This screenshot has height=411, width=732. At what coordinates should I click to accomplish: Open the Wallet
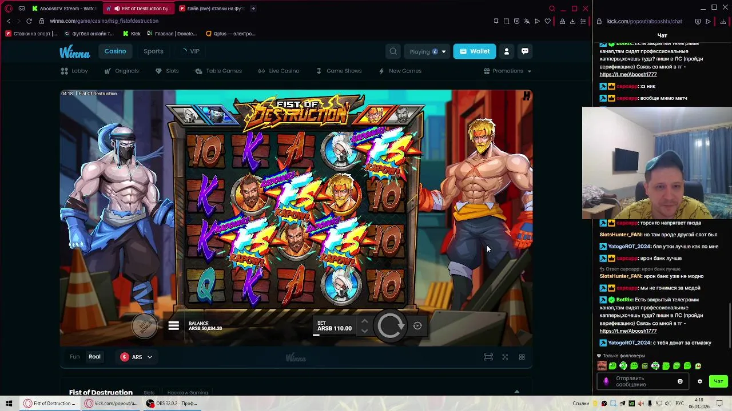click(475, 51)
